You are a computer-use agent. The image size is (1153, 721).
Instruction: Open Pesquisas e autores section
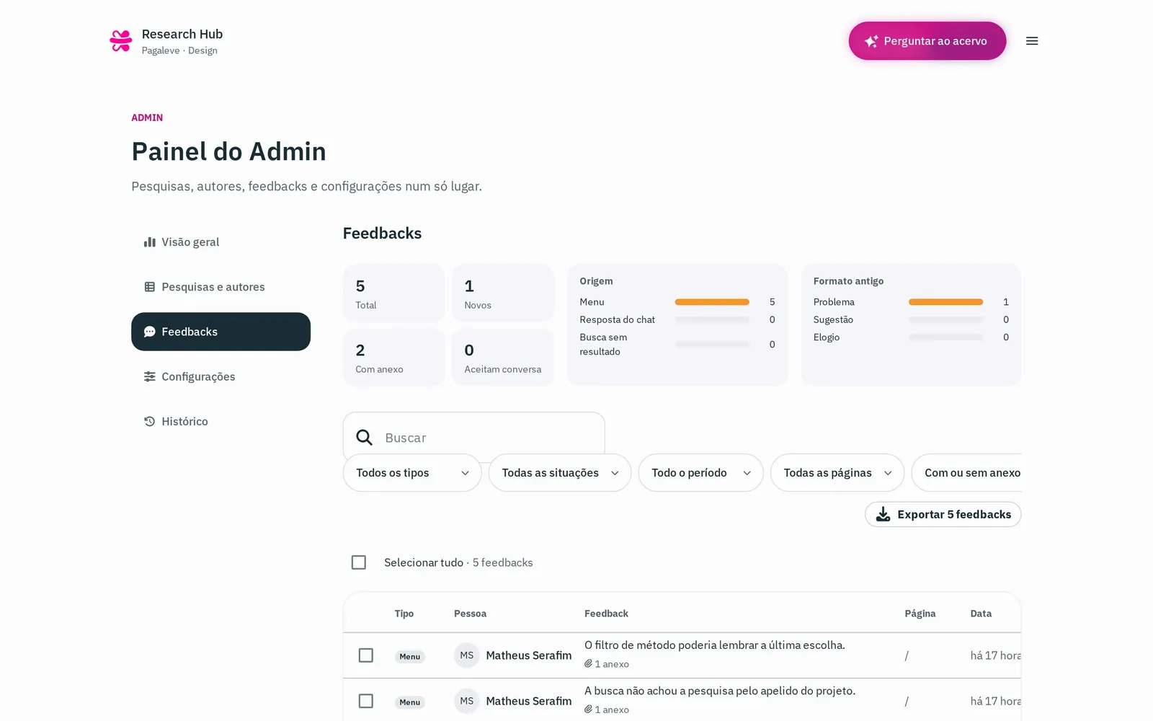click(x=221, y=287)
